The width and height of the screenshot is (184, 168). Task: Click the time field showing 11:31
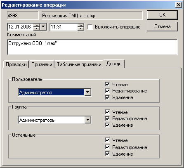pyautogui.click(x=64, y=27)
